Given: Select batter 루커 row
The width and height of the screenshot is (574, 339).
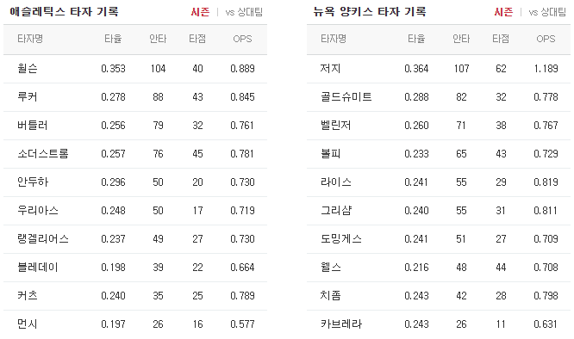Looking at the screenshot, I should 135,97.
